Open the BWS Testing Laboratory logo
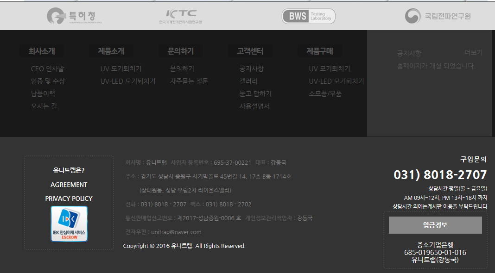495x273 pixels. coord(308,16)
